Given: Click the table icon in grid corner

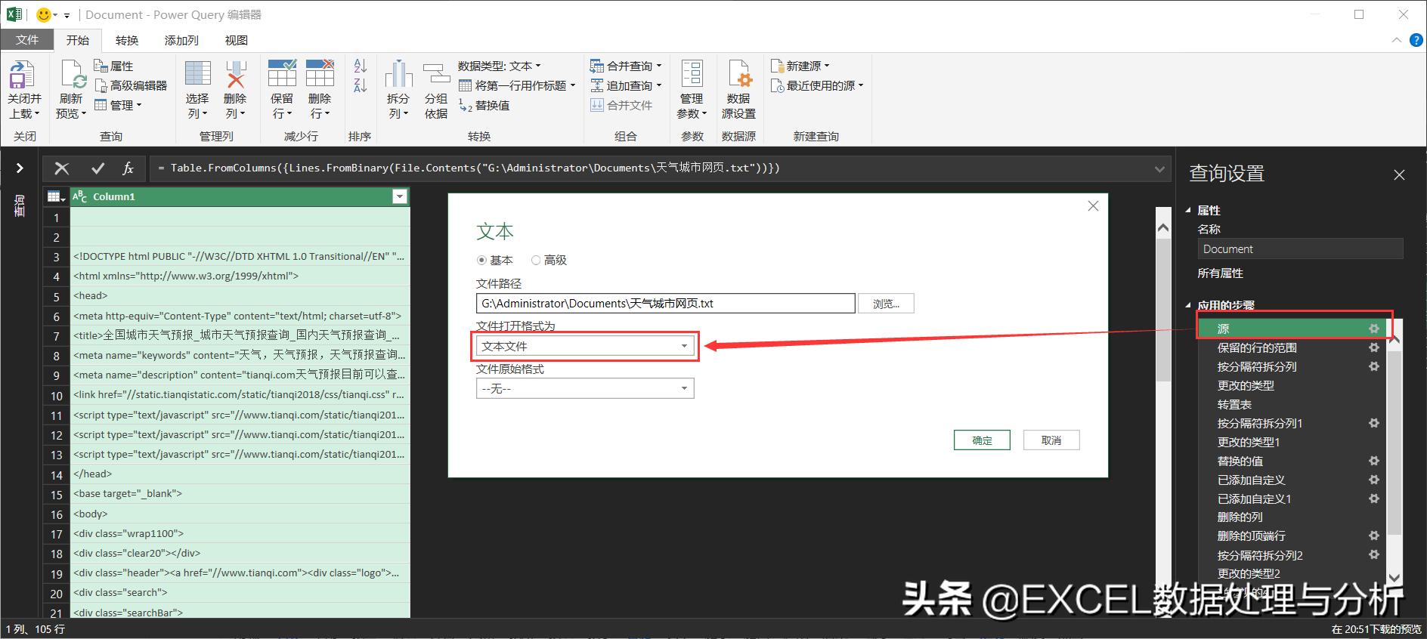Looking at the screenshot, I should (x=57, y=196).
